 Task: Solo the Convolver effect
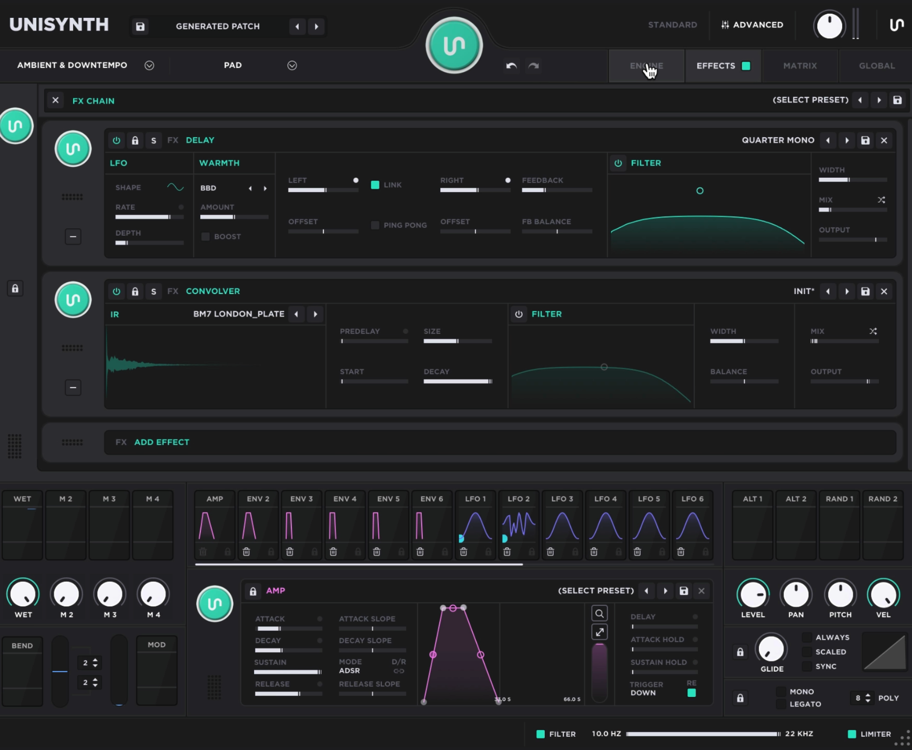pos(154,291)
